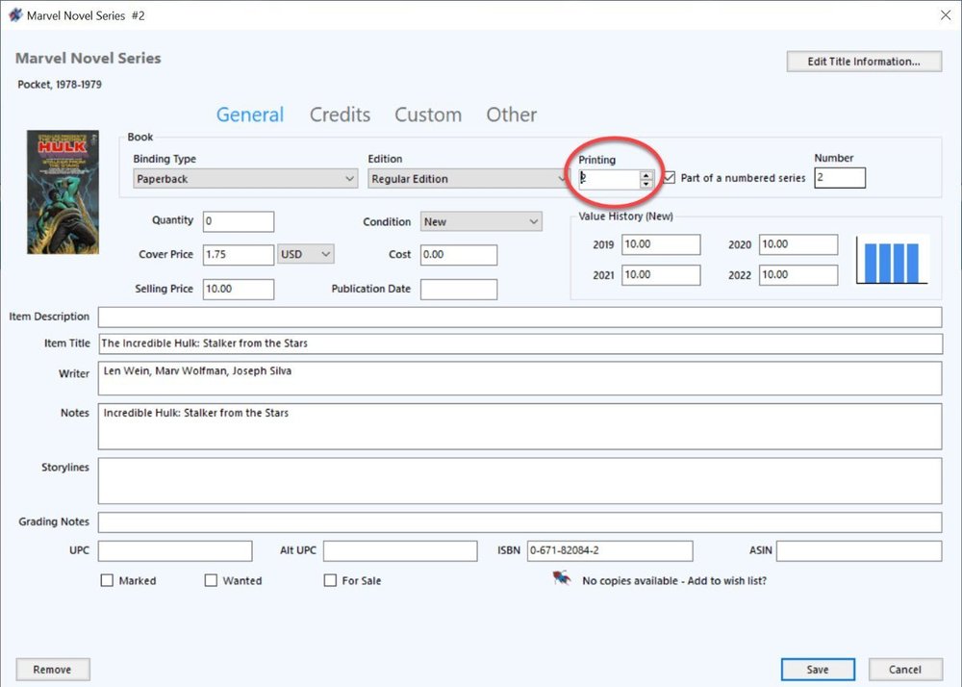Click the ISBN field

pyautogui.click(x=610, y=550)
